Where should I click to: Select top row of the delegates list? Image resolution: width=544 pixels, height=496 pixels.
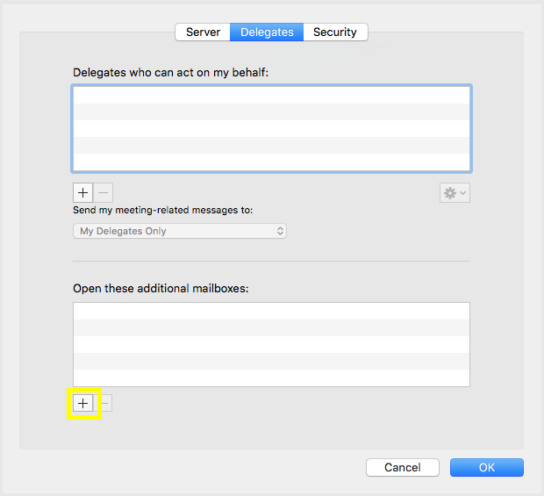coord(272,95)
